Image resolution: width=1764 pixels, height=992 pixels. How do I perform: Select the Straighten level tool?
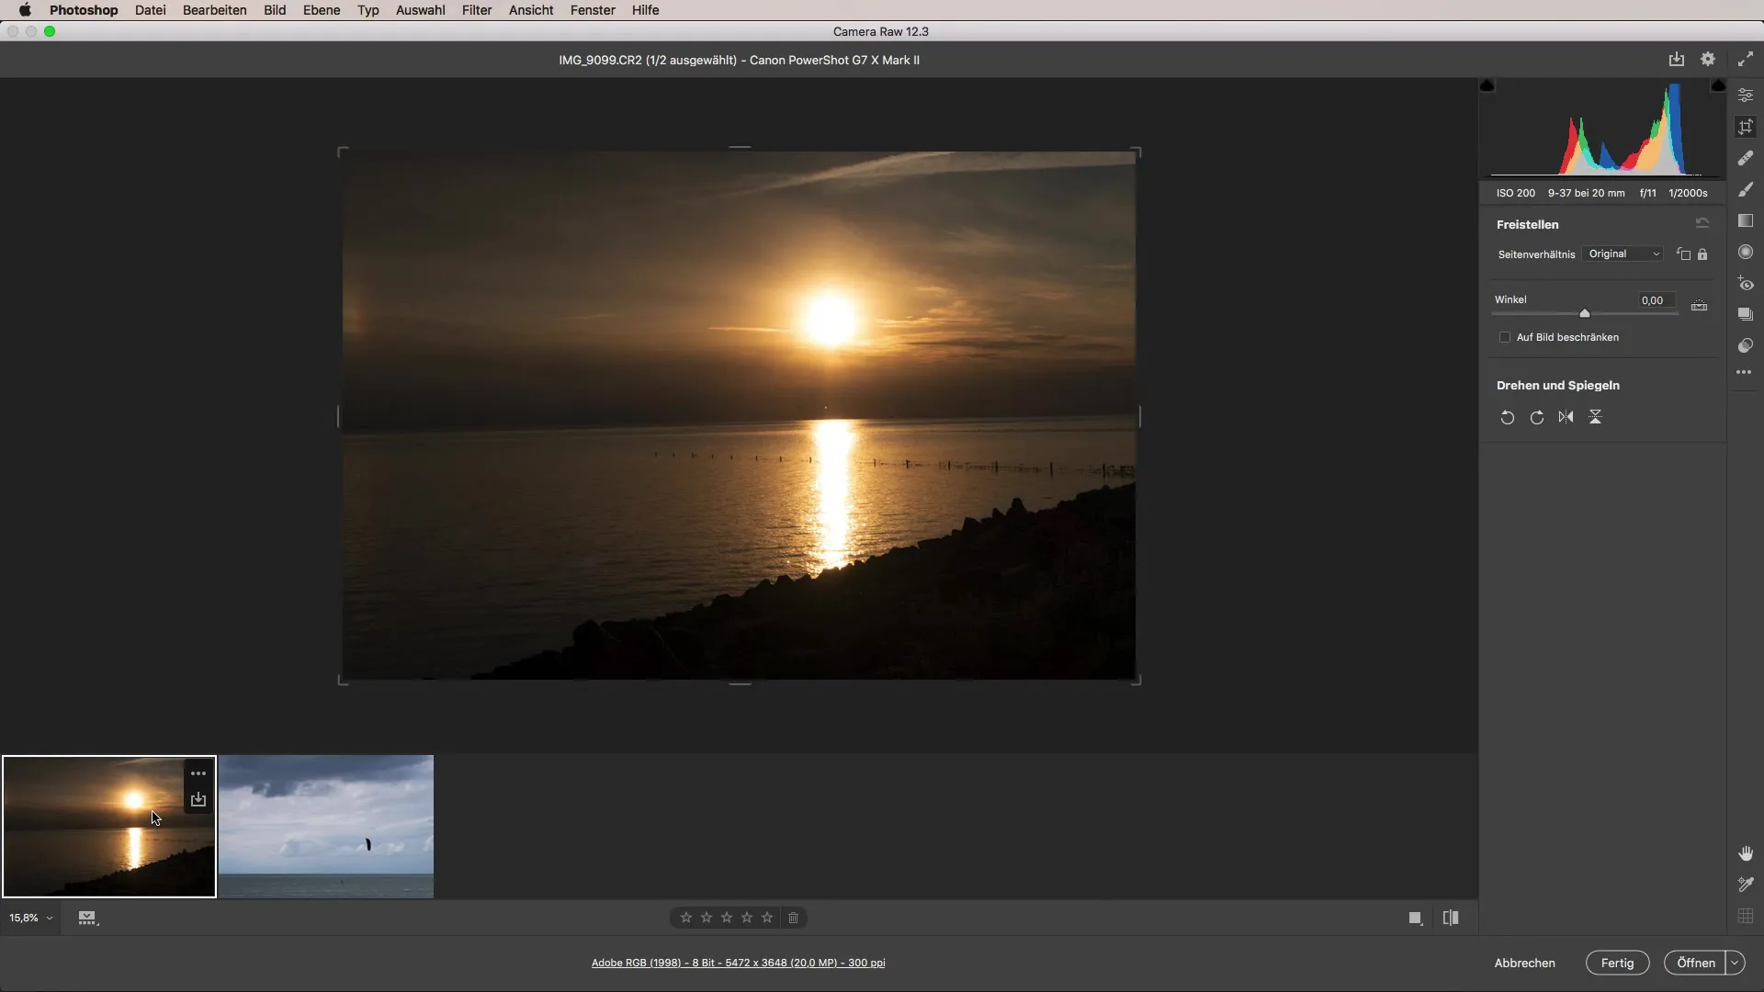point(1699,305)
